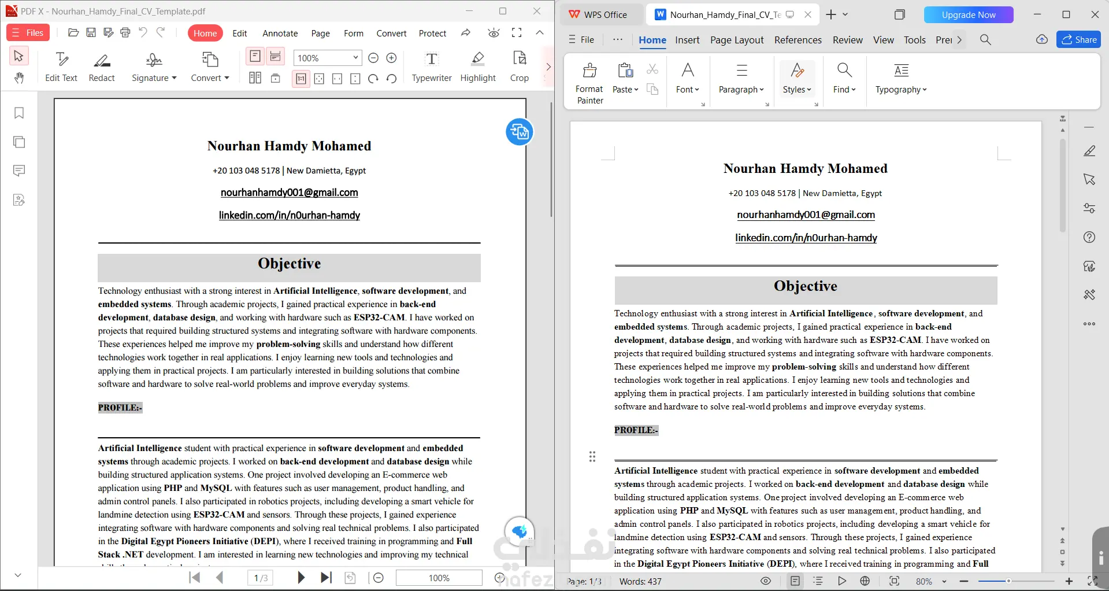Zoom in using the PDF X ribbon plus
1109x591 pixels.
pos(391,58)
